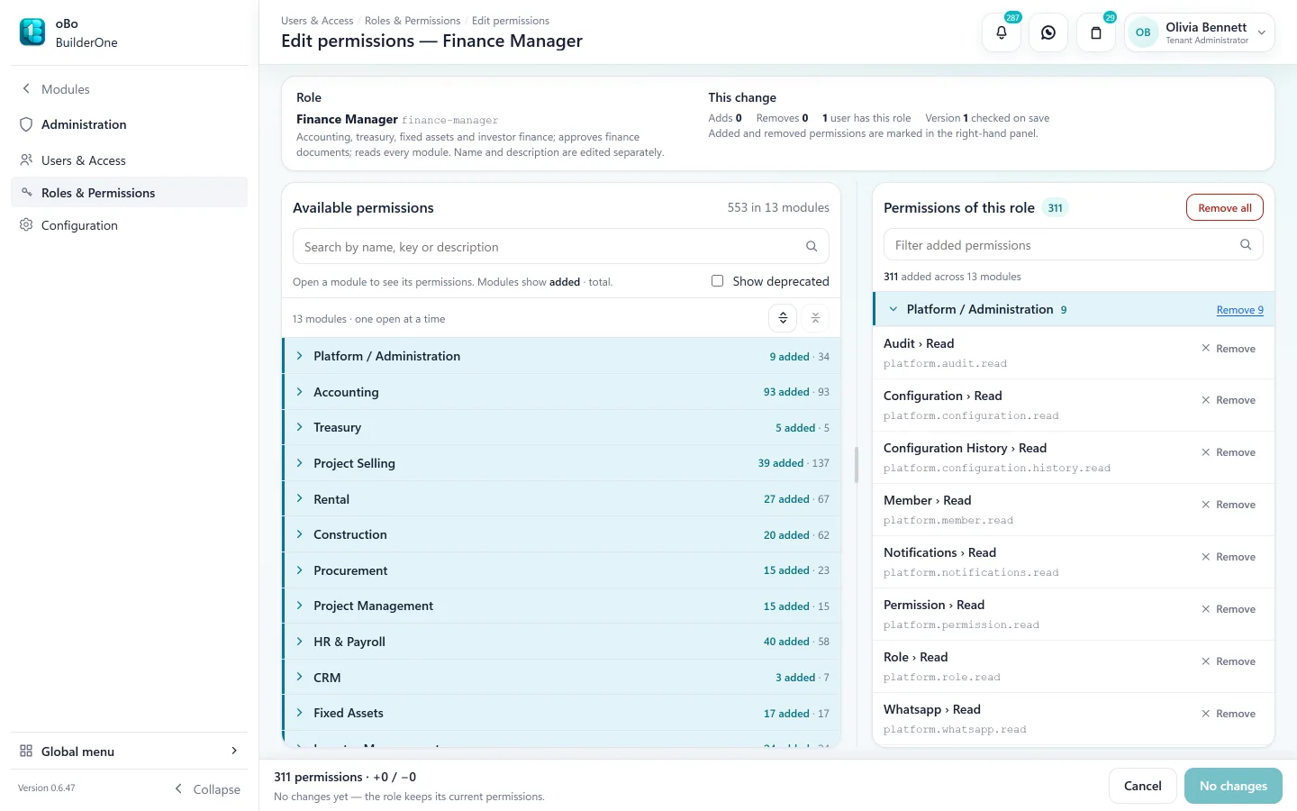Click the oBo BuilderOne logo
1297x811 pixels.
(32, 32)
